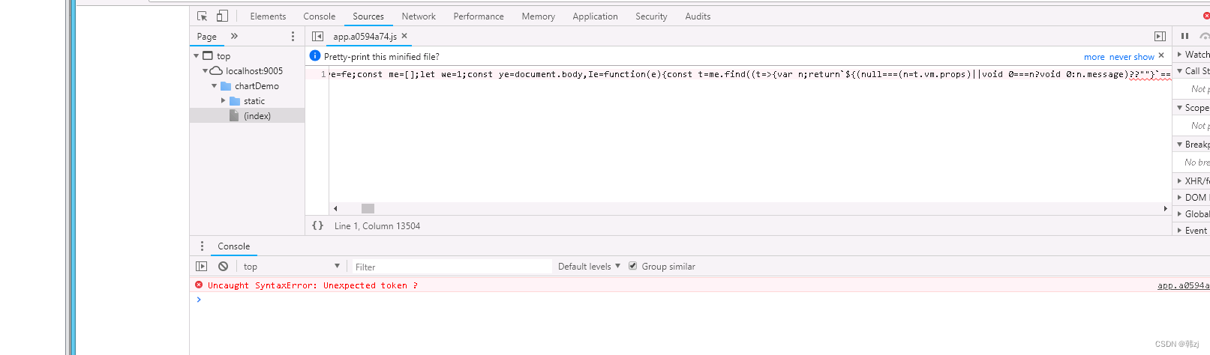The width and height of the screenshot is (1210, 355).
Task: Click the pretty-print curly braces icon
Action: 318,225
